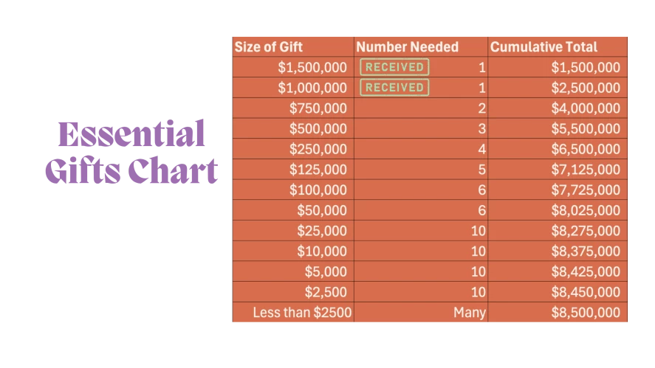The image size is (655, 368).
Task: Select the $750,000 gift size cell
Action: pos(318,108)
